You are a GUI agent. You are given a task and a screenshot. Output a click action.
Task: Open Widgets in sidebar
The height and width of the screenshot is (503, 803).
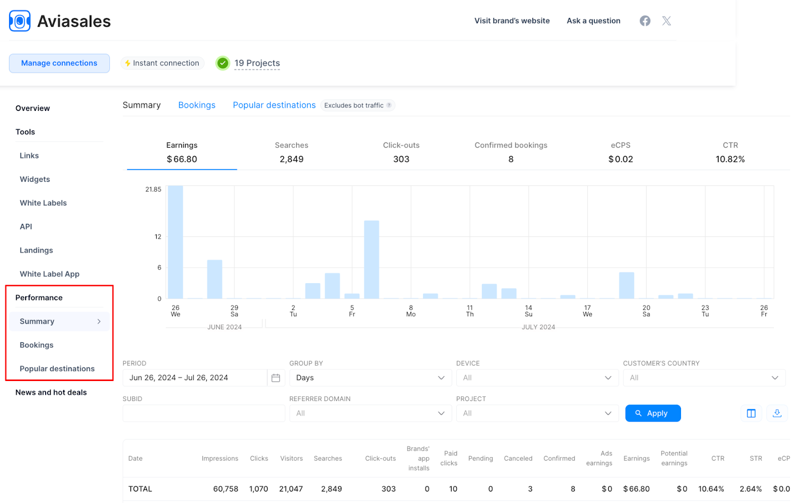pyautogui.click(x=35, y=179)
